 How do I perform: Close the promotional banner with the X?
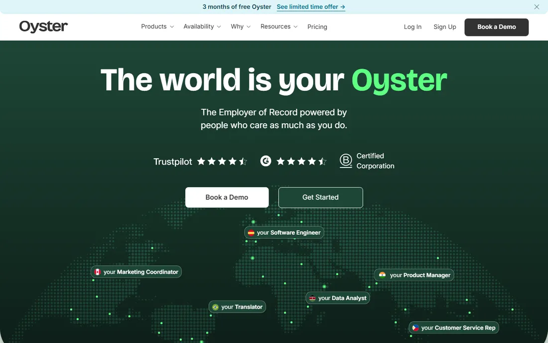537,6
